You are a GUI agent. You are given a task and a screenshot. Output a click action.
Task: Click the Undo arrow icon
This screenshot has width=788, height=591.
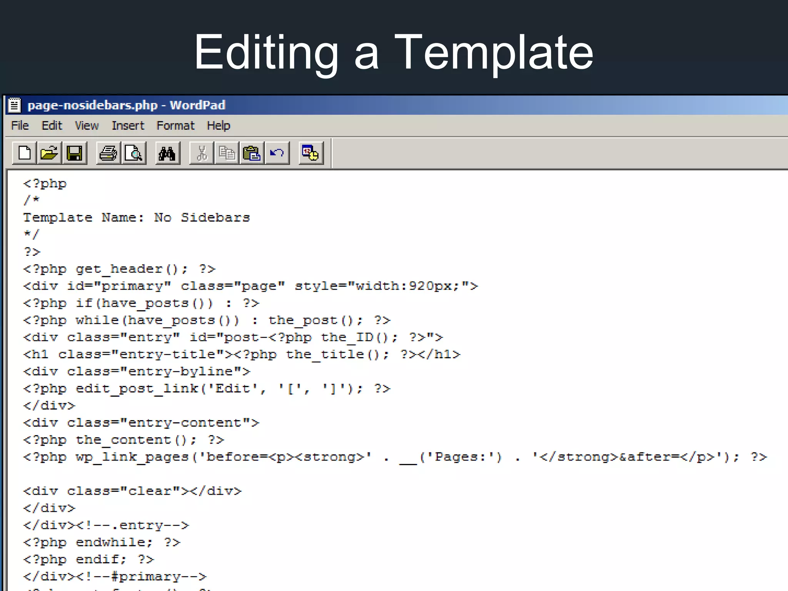pyautogui.click(x=277, y=153)
